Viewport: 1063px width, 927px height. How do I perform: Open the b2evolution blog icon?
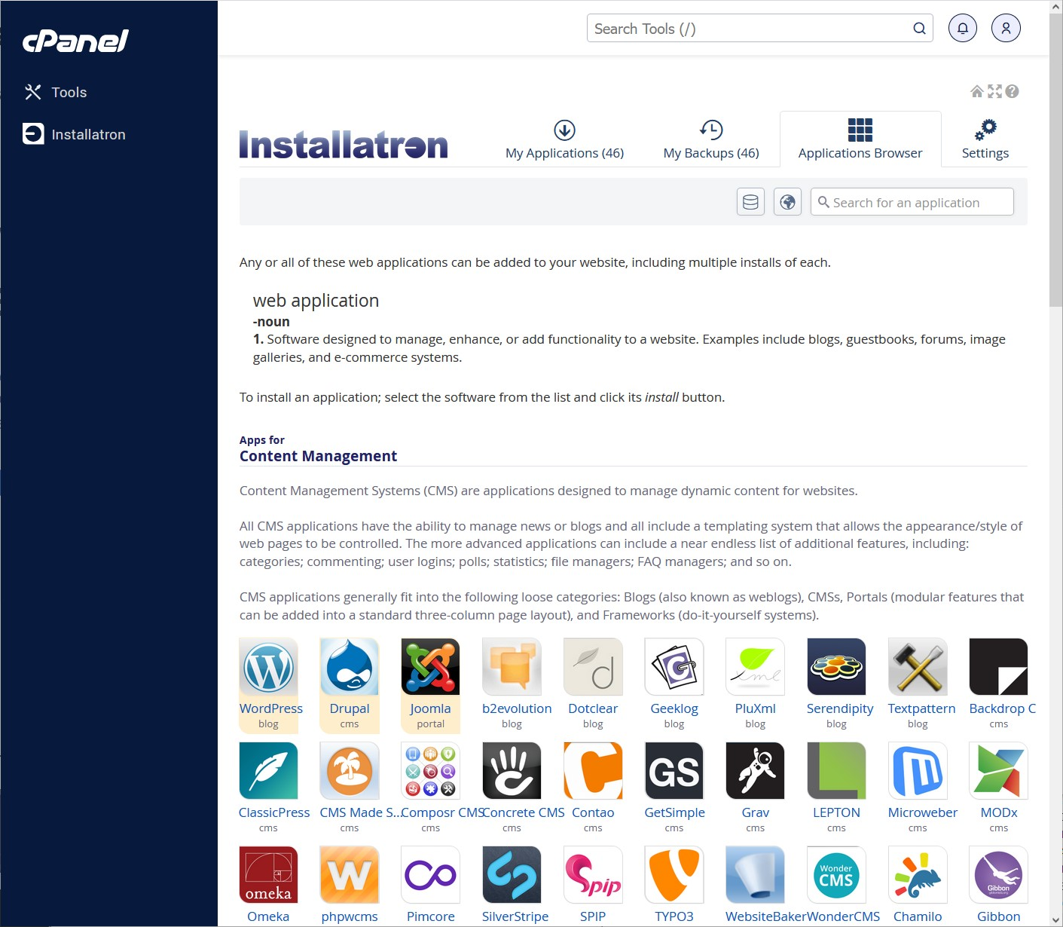tap(512, 667)
